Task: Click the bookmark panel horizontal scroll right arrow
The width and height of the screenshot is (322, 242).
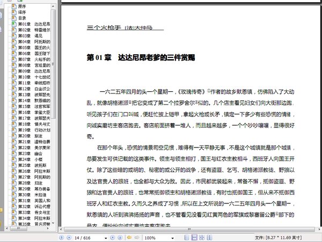Action: tap(48, 228)
